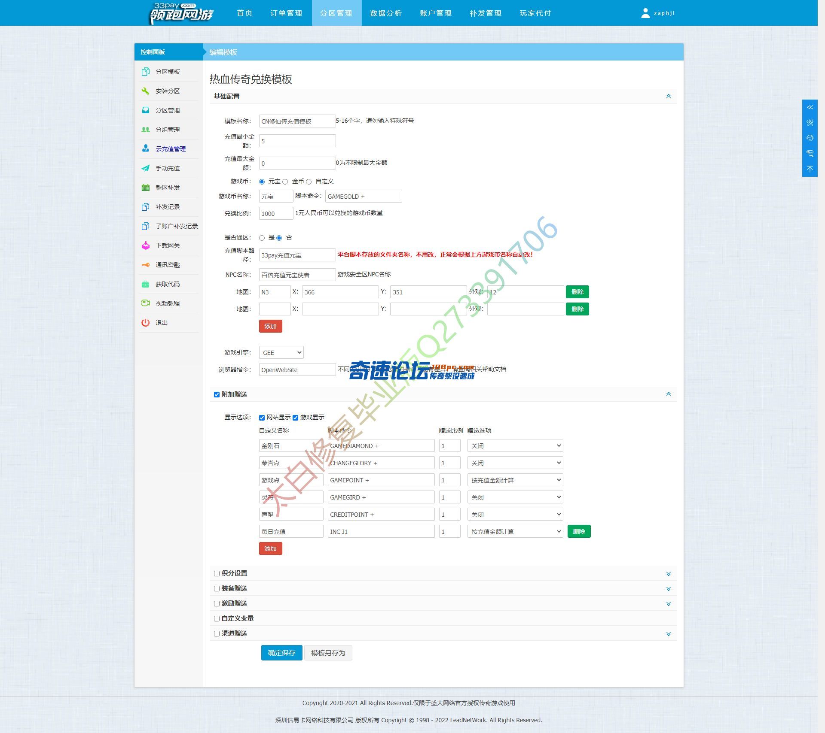
Task: Enable the 激励赠送 checkbox
Action: pos(217,603)
